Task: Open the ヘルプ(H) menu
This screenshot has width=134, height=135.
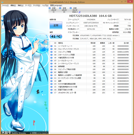Action: (x=45, y=5)
